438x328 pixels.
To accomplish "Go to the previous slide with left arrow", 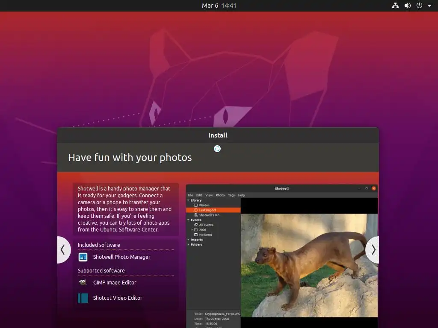I will [x=63, y=250].
